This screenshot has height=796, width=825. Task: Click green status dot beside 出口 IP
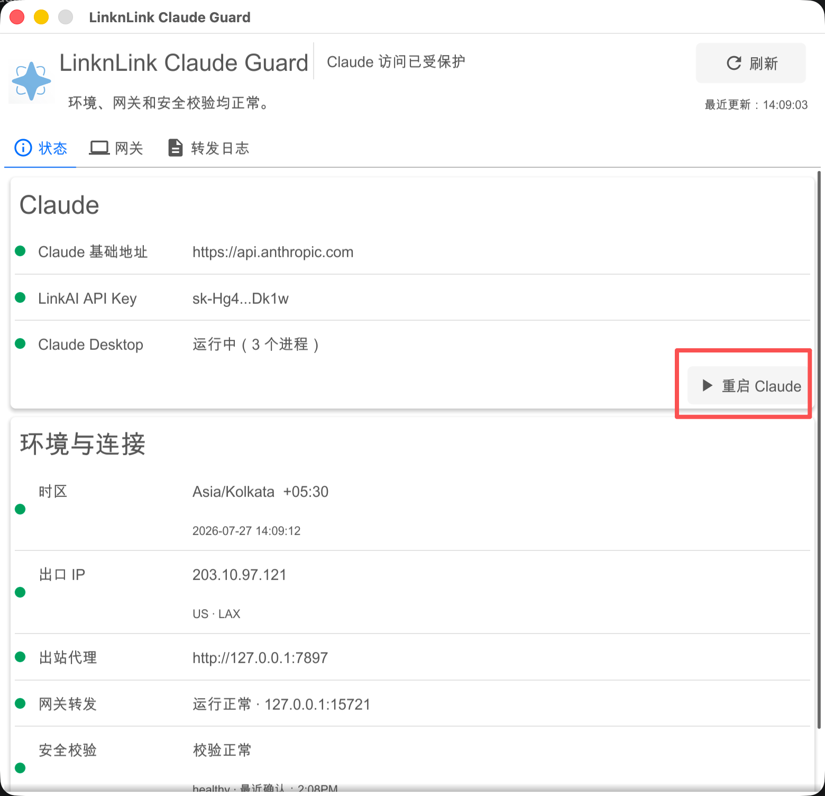(x=20, y=592)
